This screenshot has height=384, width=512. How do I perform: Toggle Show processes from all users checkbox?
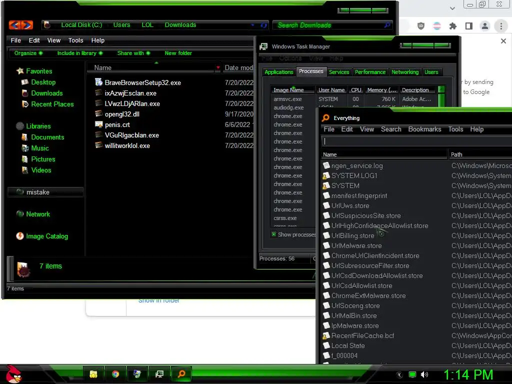point(273,234)
